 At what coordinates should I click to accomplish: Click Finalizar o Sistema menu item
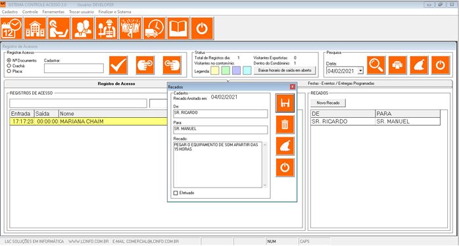(114, 12)
